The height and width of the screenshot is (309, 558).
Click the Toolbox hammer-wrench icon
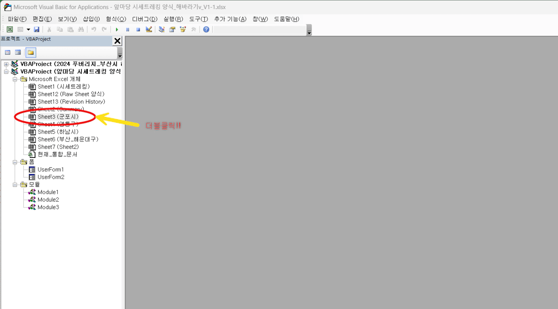[x=194, y=29]
